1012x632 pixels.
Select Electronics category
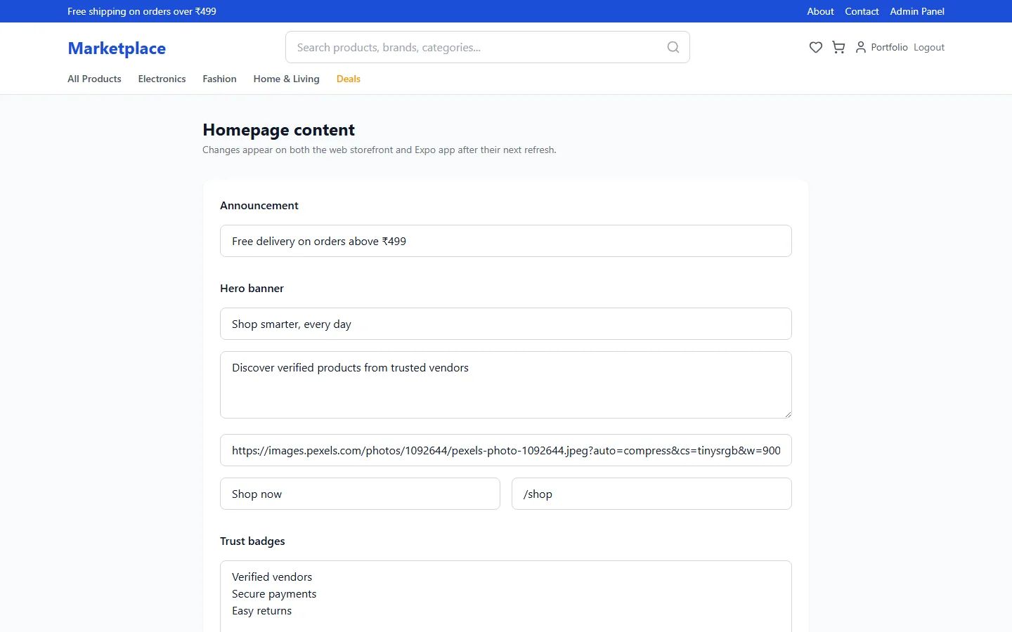tap(162, 79)
